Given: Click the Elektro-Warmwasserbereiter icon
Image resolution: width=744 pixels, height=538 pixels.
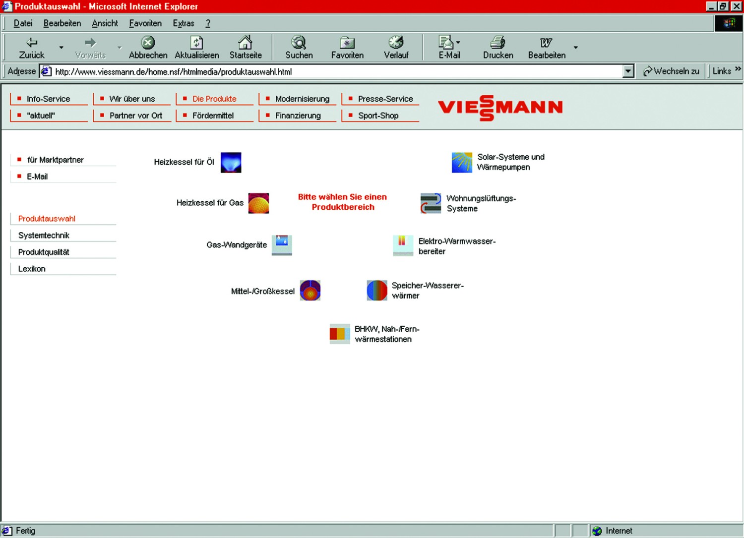Looking at the screenshot, I should point(403,245).
